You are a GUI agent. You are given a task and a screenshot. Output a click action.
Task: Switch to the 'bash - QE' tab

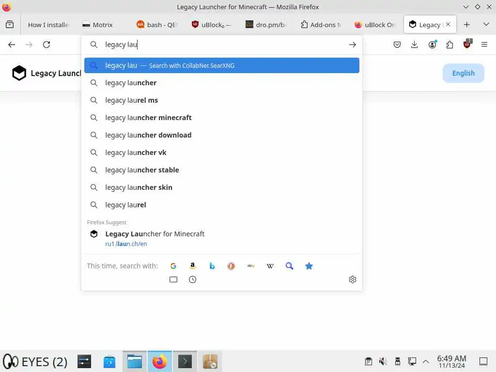(157, 25)
